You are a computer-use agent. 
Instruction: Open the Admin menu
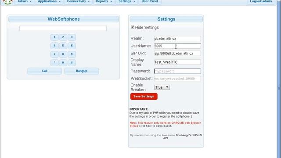pyautogui.click(x=25, y=2)
